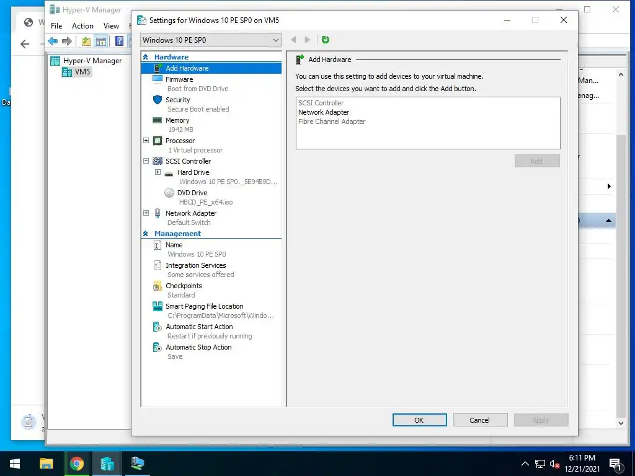Click the Memory chip icon

(x=157, y=120)
